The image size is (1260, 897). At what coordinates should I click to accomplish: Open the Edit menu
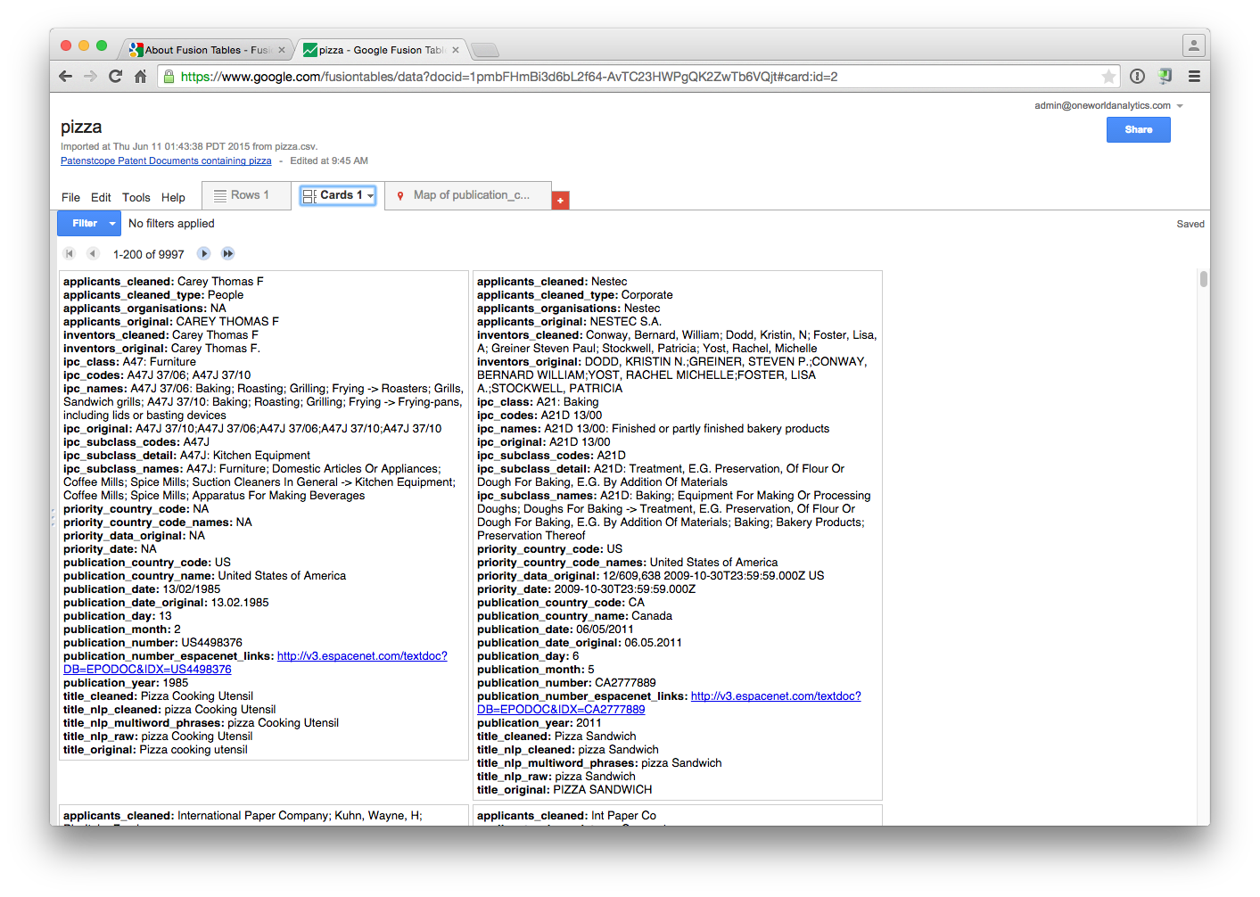(x=101, y=198)
